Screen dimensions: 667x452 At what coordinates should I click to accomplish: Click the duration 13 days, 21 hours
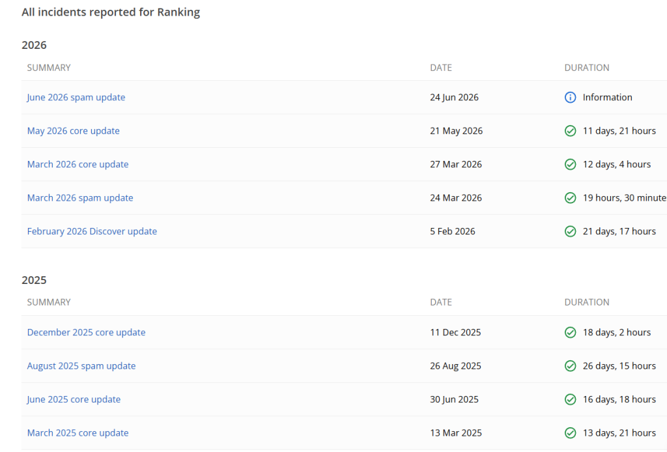pyautogui.click(x=619, y=433)
